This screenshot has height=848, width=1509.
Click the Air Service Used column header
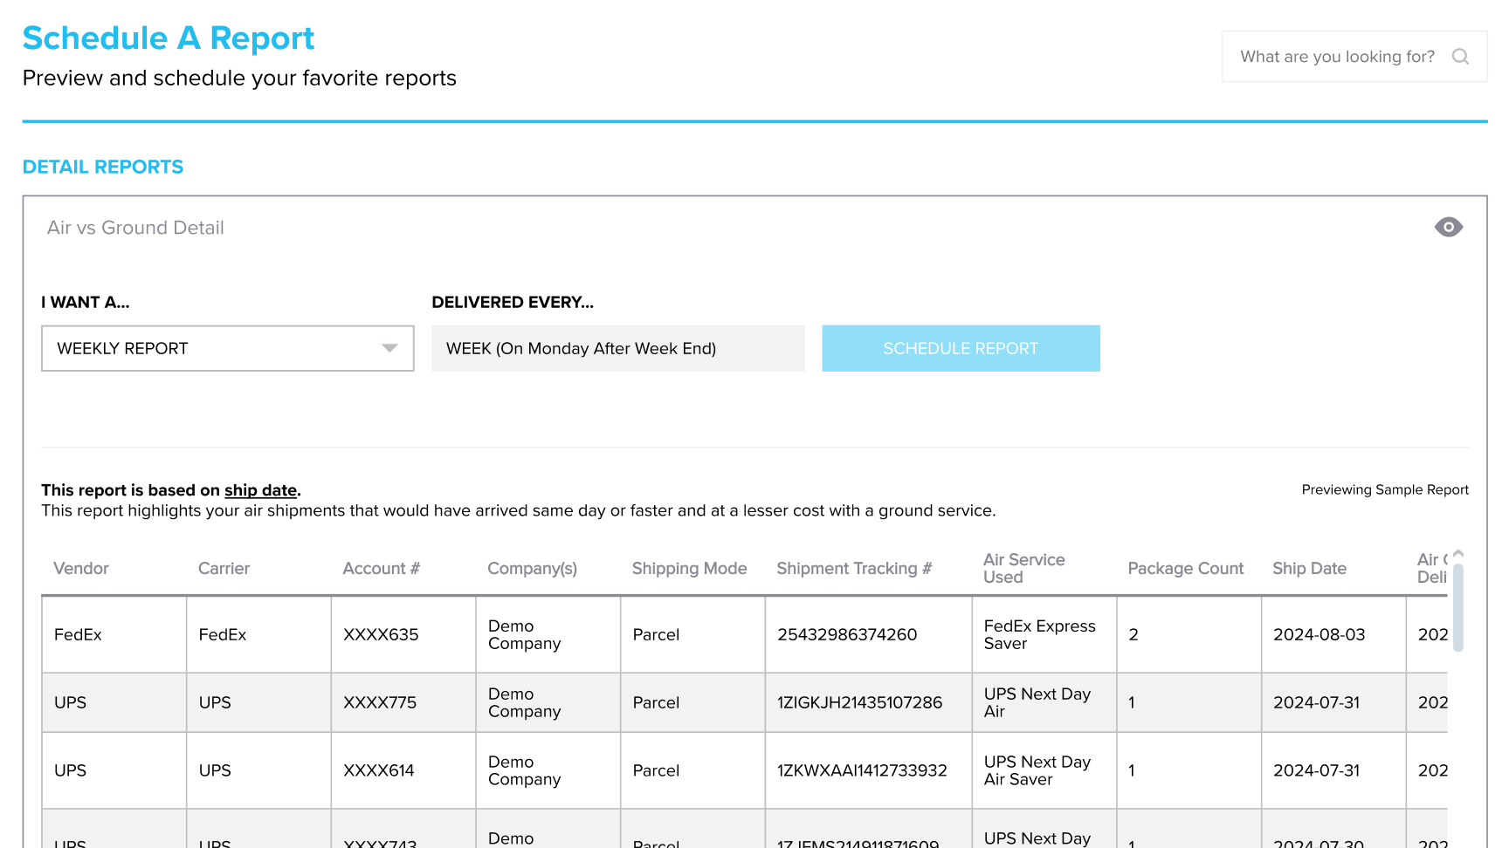click(x=1024, y=568)
